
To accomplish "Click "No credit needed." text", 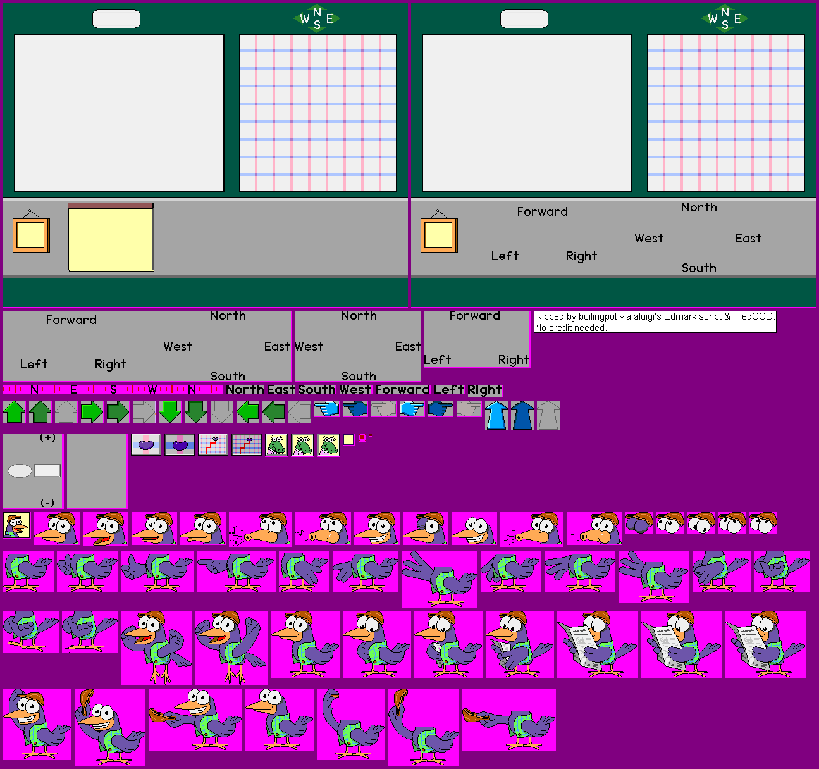I will 571,328.
